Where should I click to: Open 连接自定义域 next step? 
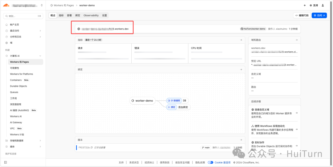(x=274, y=113)
